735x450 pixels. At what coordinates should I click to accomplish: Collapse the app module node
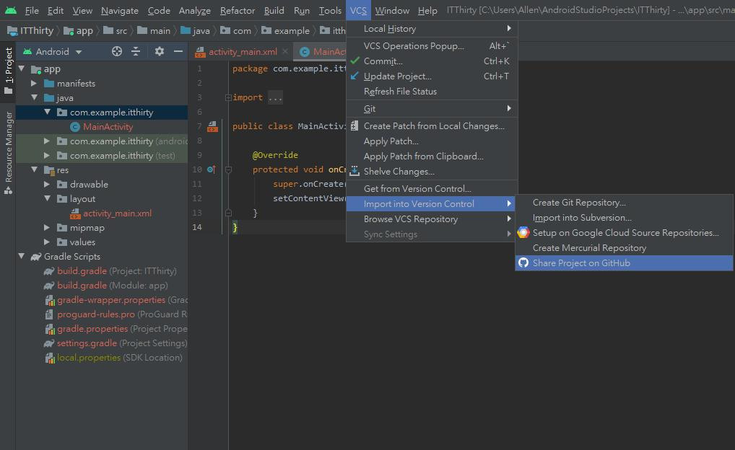pos(22,69)
